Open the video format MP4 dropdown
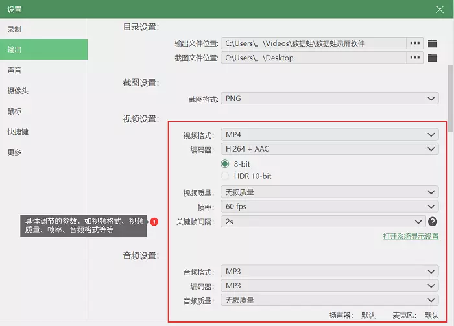Viewport: 454px width, 326px height. pyautogui.click(x=329, y=135)
